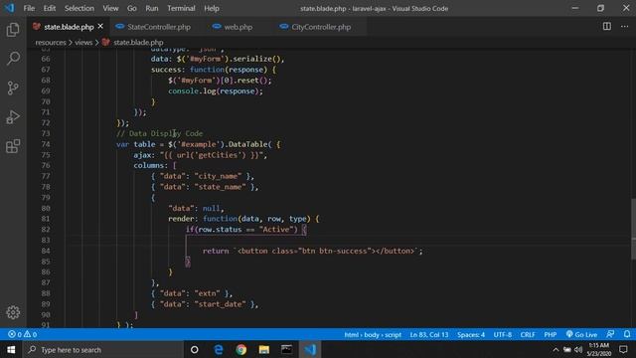Click the resources breadcrumb
This screenshot has width=636, height=358.
(51, 42)
